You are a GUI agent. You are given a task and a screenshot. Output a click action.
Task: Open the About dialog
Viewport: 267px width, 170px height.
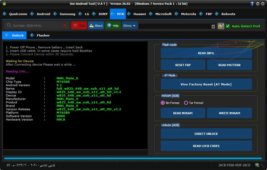(x=96, y=26)
